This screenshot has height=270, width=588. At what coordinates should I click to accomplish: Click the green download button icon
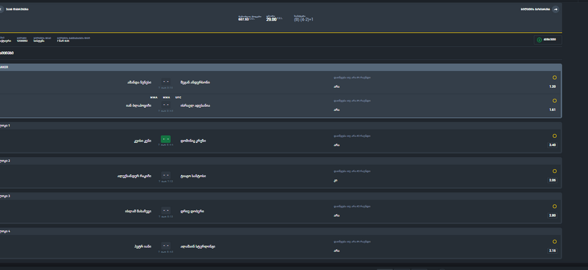tap(539, 40)
